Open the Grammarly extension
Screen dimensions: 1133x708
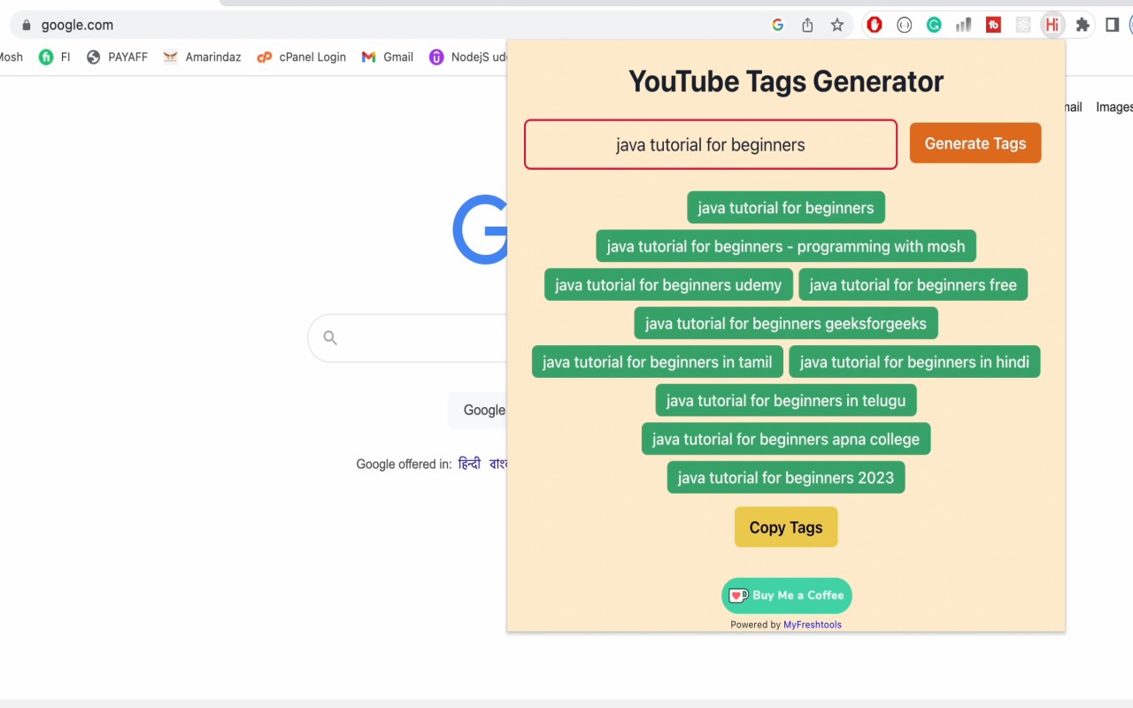tap(934, 25)
